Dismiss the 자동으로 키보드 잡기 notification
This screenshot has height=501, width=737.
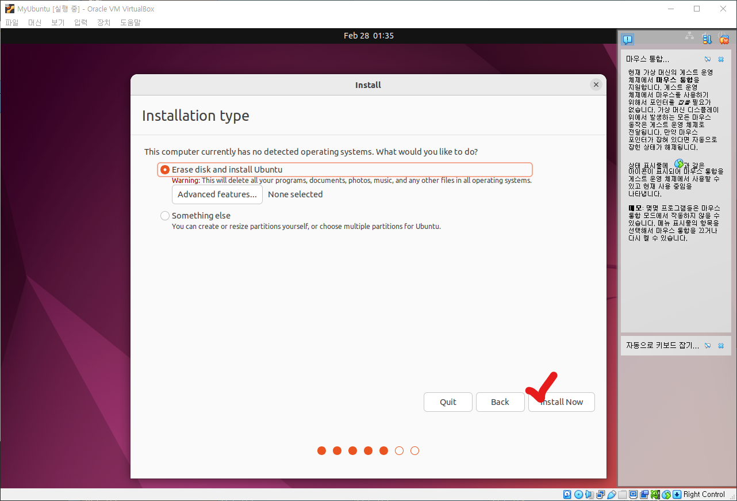click(721, 346)
